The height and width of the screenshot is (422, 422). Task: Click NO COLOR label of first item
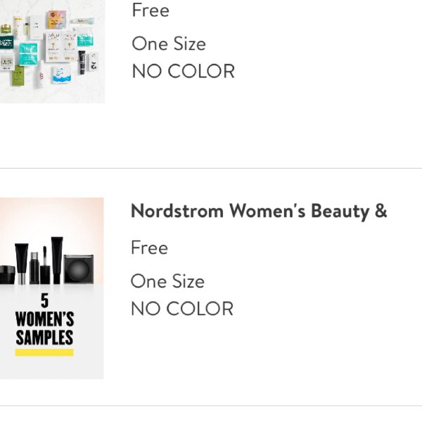[184, 71]
